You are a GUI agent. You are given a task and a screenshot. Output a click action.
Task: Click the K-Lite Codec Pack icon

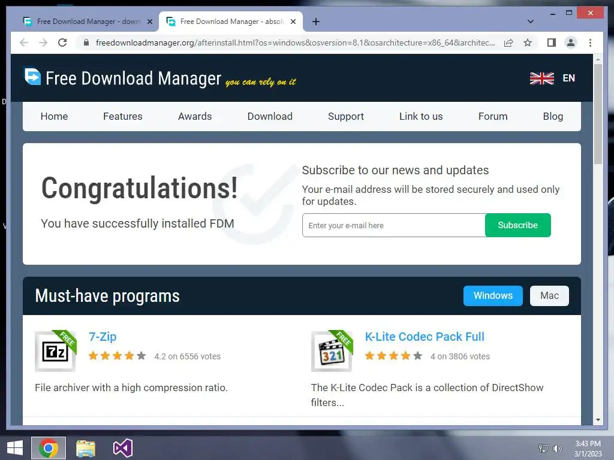click(x=332, y=351)
